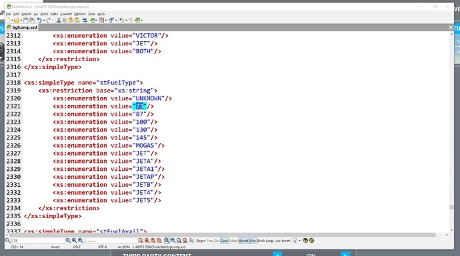Click the UTF-8 encoding status indicator
This screenshot has width=460, height=256.
tap(103, 247)
